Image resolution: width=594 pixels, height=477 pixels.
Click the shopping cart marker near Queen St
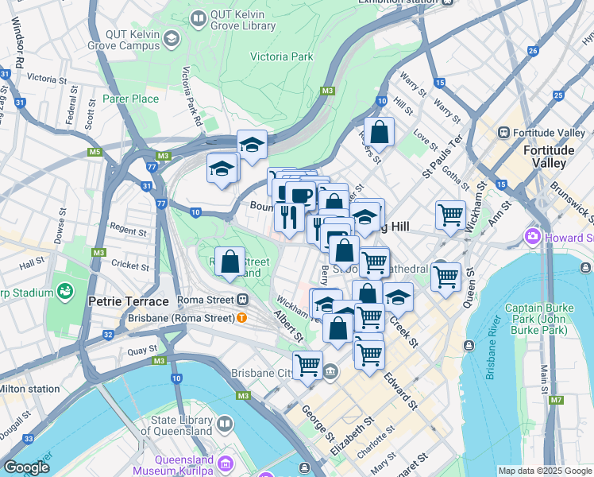click(x=445, y=277)
